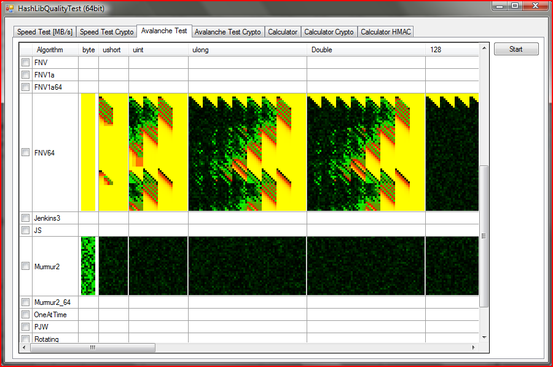This screenshot has height=367, width=553.
Task: Maximize the HashLibQualityTest window
Action: pyautogui.click(x=515, y=6)
